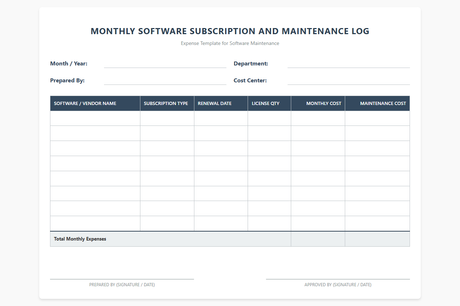
Task: Click the License Qty column header
Action: click(269, 103)
